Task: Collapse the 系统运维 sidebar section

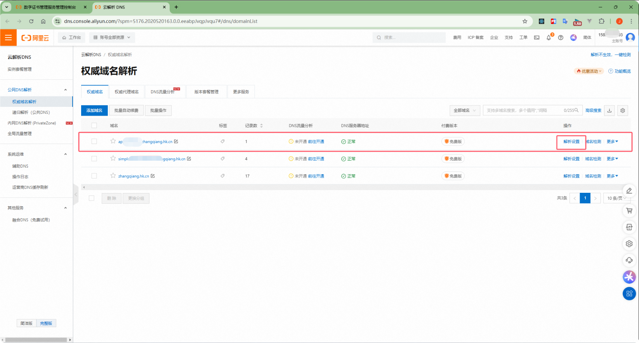Action: coord(65,154)
